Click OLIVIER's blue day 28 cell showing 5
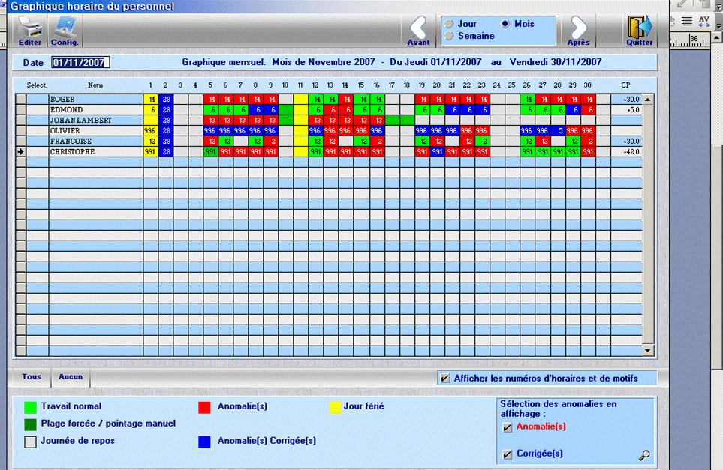The width and height of the screenshot is (723, 470). (559, 130)
